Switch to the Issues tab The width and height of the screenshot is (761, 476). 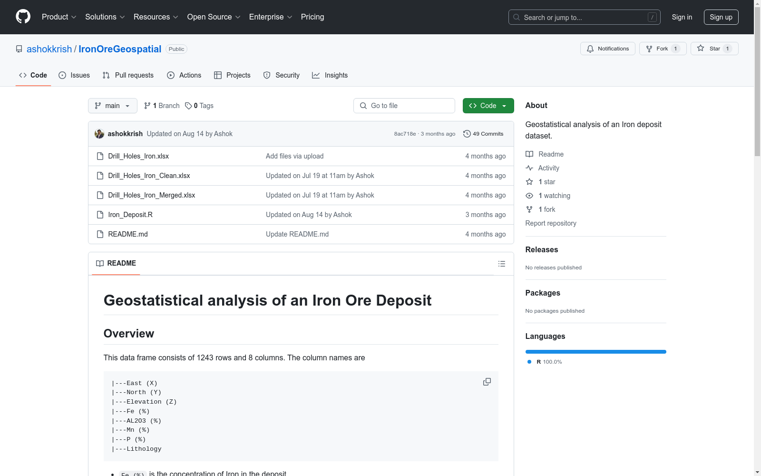[74, 75]
